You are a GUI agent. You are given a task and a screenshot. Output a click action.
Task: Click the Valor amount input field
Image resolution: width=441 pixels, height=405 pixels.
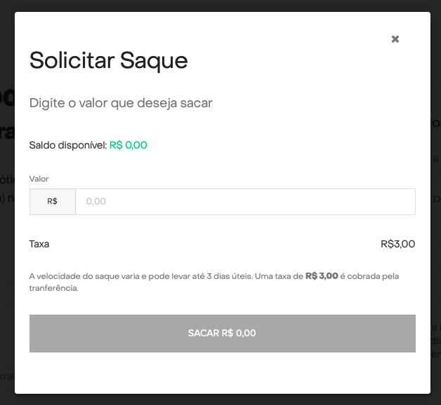tap(245, 201)
